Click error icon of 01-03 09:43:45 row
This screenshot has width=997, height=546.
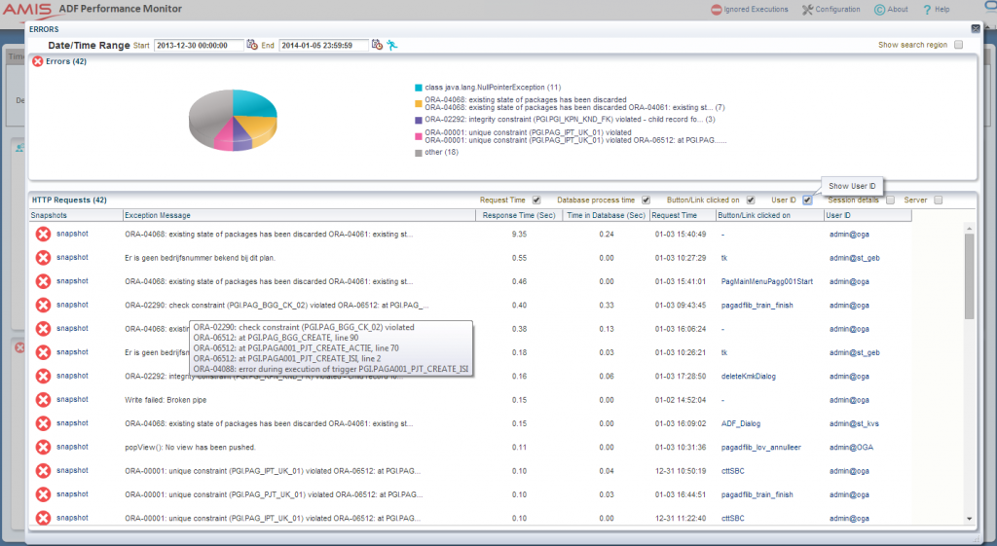[43, 305]
